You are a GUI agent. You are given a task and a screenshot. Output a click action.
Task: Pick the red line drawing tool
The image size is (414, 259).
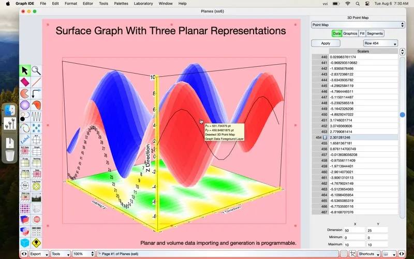tap(36, 82)
